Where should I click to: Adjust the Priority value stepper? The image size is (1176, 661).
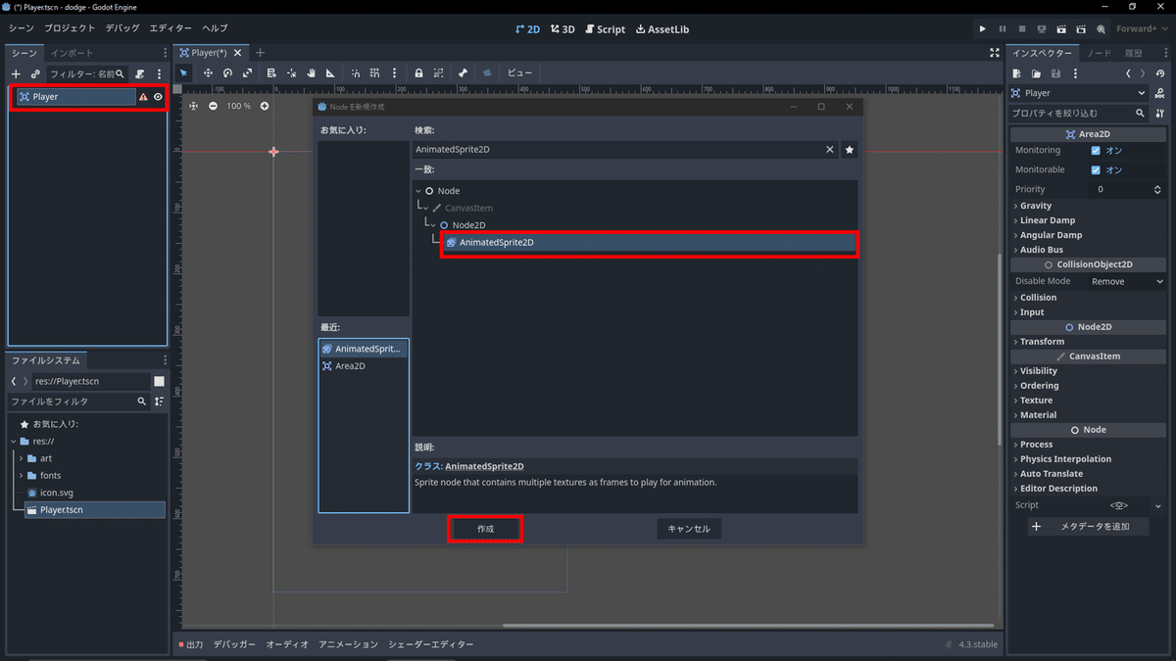click(1157, 190)
